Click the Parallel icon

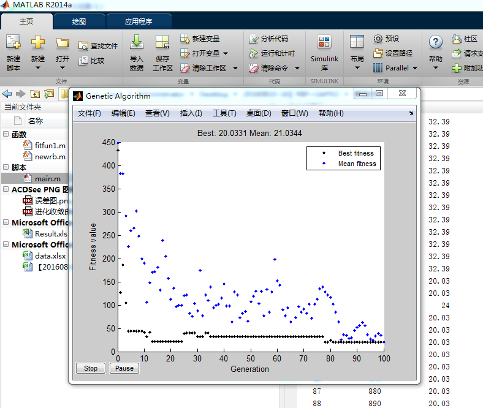pos(378,68)
